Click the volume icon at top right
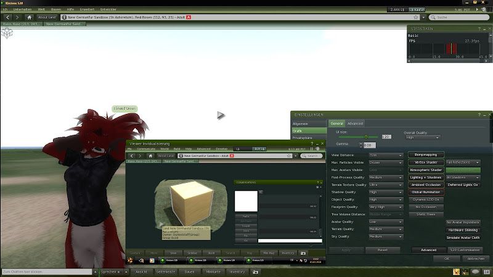This screenshot has width=493, height=277. point(484,10)
